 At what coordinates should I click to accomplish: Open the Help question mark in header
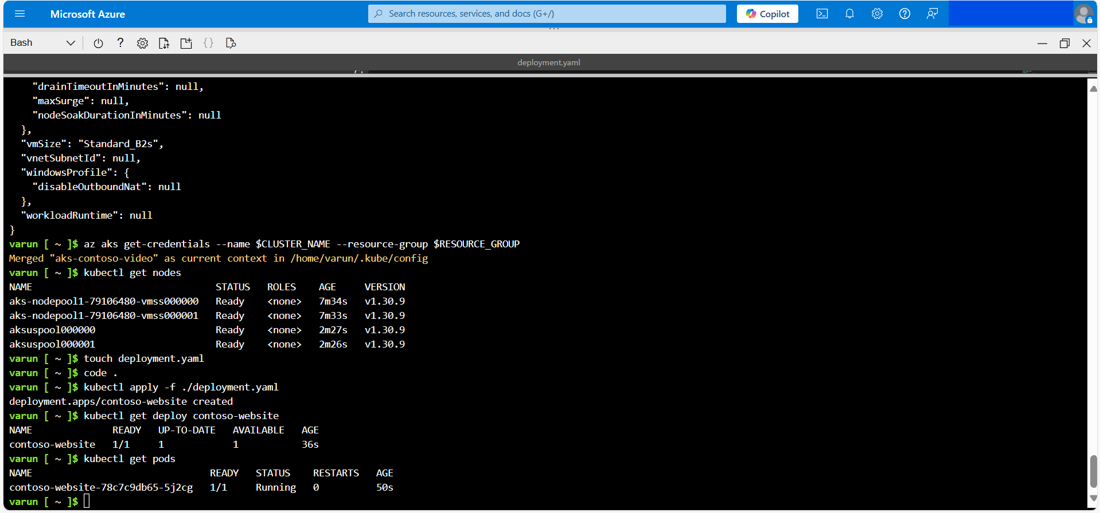tap(904, 14)
